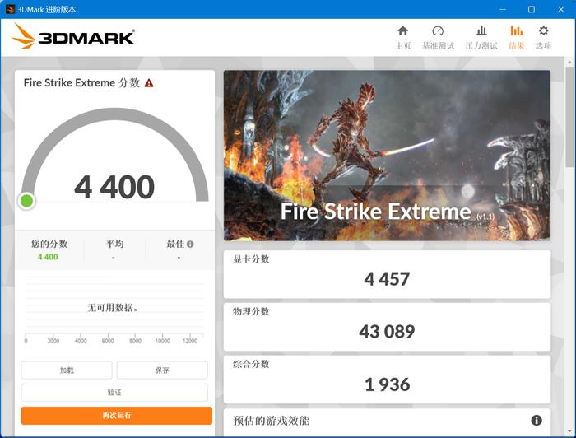Click the green 4 400 under 您的分数

(x=48, y=257)
